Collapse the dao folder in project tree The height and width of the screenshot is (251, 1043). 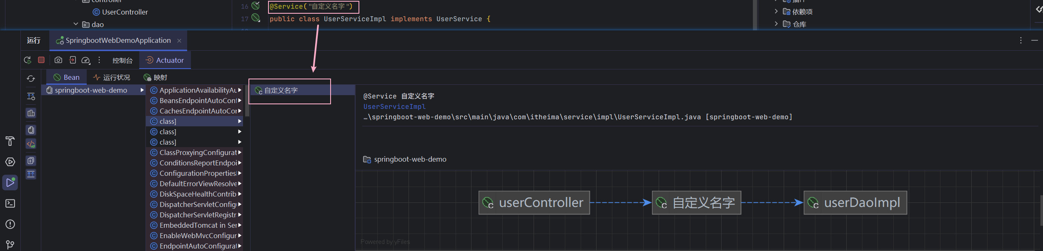[76, 24]
